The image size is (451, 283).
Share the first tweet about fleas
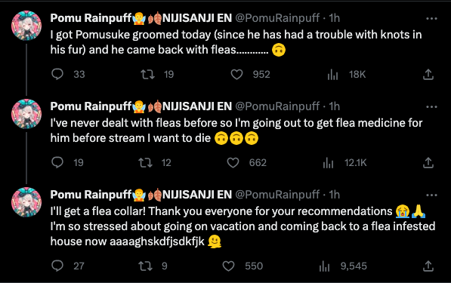428,74
